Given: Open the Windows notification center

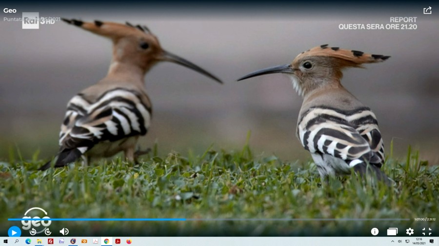Looking at the screenshot, I should tap(432, 242).
